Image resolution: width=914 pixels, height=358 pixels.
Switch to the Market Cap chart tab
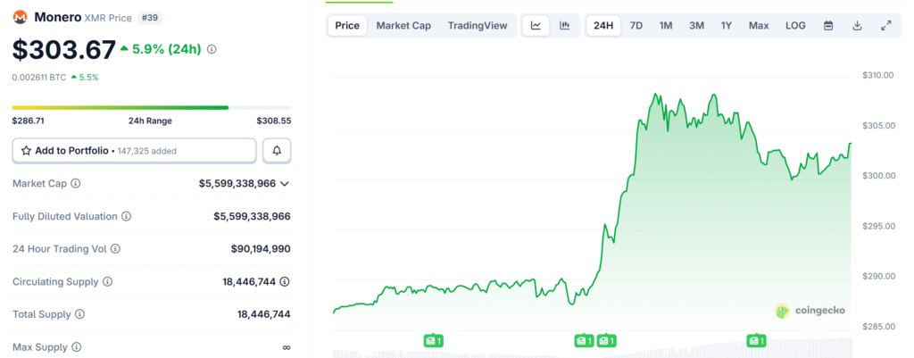point(403,26)
